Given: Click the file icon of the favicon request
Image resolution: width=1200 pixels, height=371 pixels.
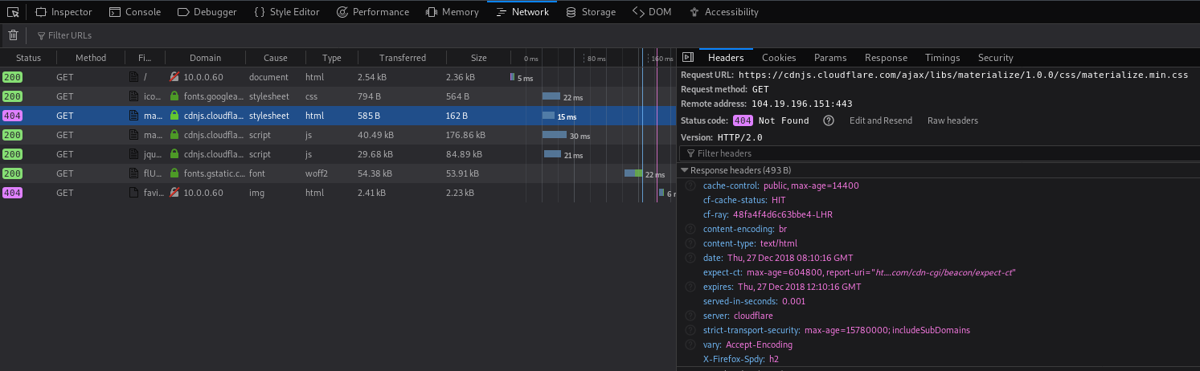Looking at the screenshot, I should coord(134,193).
